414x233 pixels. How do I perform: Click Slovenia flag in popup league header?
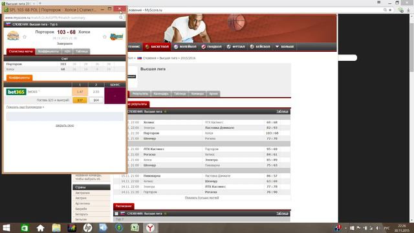tap(8, 24)
